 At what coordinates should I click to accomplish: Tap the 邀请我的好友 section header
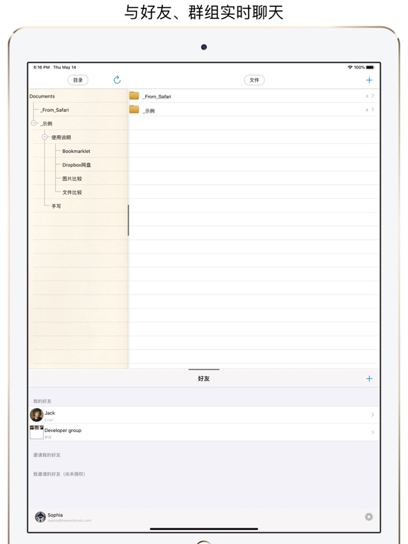47,455
